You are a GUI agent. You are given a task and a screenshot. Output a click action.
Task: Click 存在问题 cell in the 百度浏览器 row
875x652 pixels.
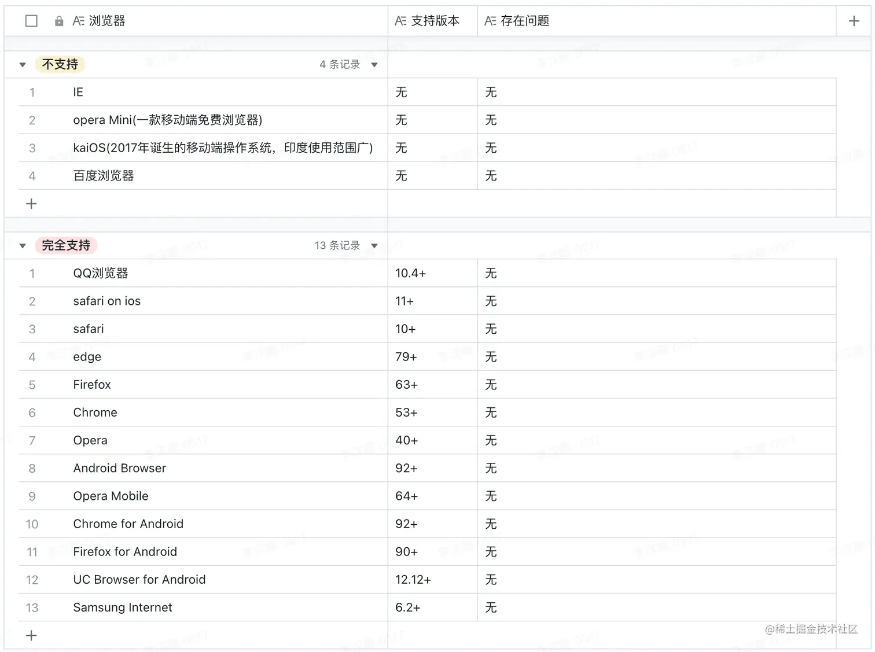coord(657,175)
